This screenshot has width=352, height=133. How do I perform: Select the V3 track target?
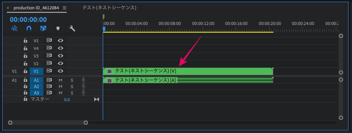click(36, 56)
